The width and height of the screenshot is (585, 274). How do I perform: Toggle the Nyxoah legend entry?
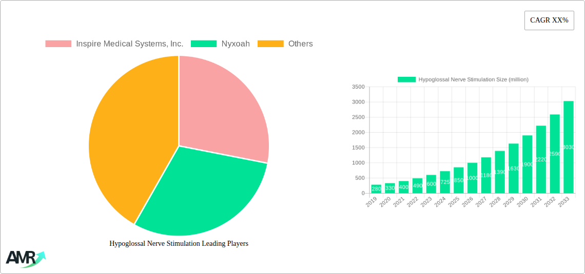point(235,44)
